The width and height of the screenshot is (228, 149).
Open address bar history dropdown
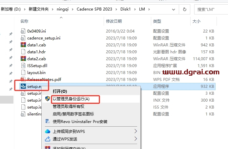pyautogui.click(x=173, y=10)
